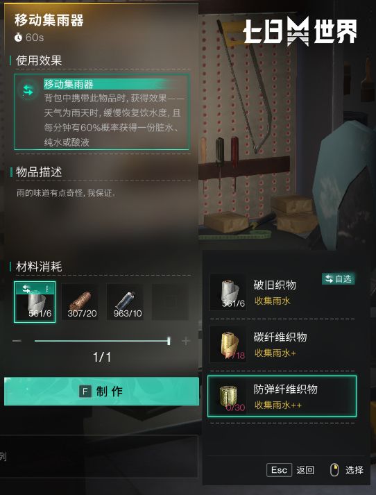Image resolution: width=376 pixels, height=495 pixels.
Task: Click the 制作 craft button
Action: point(101,392)
